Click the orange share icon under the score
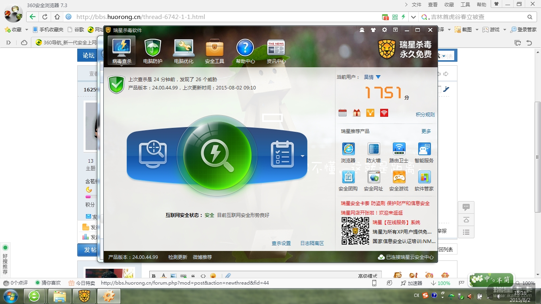This screenshot has width=541, height=304. [x=370, y=113]
